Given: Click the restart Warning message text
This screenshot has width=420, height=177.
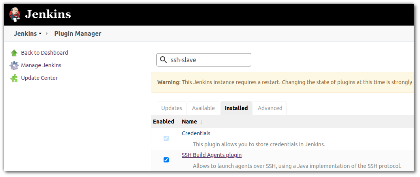Looking at the screenshot, I should coord(285,82).
